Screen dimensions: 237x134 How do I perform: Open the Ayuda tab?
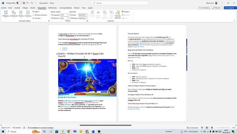(x=90, y=8)
